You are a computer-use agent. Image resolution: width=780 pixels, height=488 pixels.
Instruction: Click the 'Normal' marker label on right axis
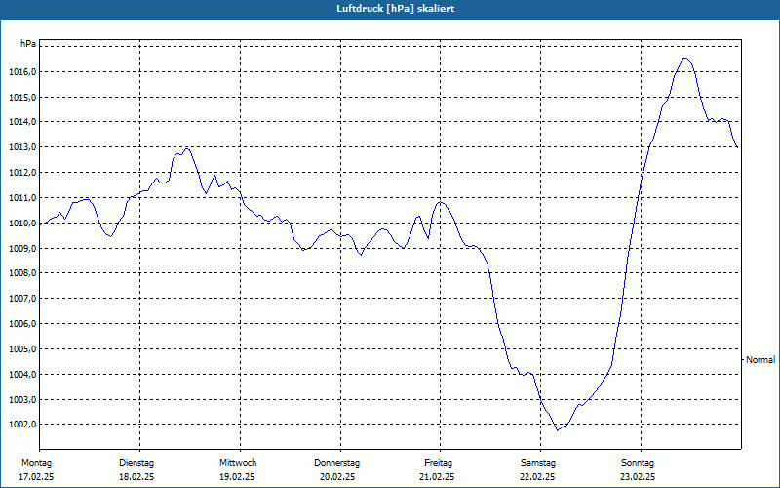[x=760, y=359]
